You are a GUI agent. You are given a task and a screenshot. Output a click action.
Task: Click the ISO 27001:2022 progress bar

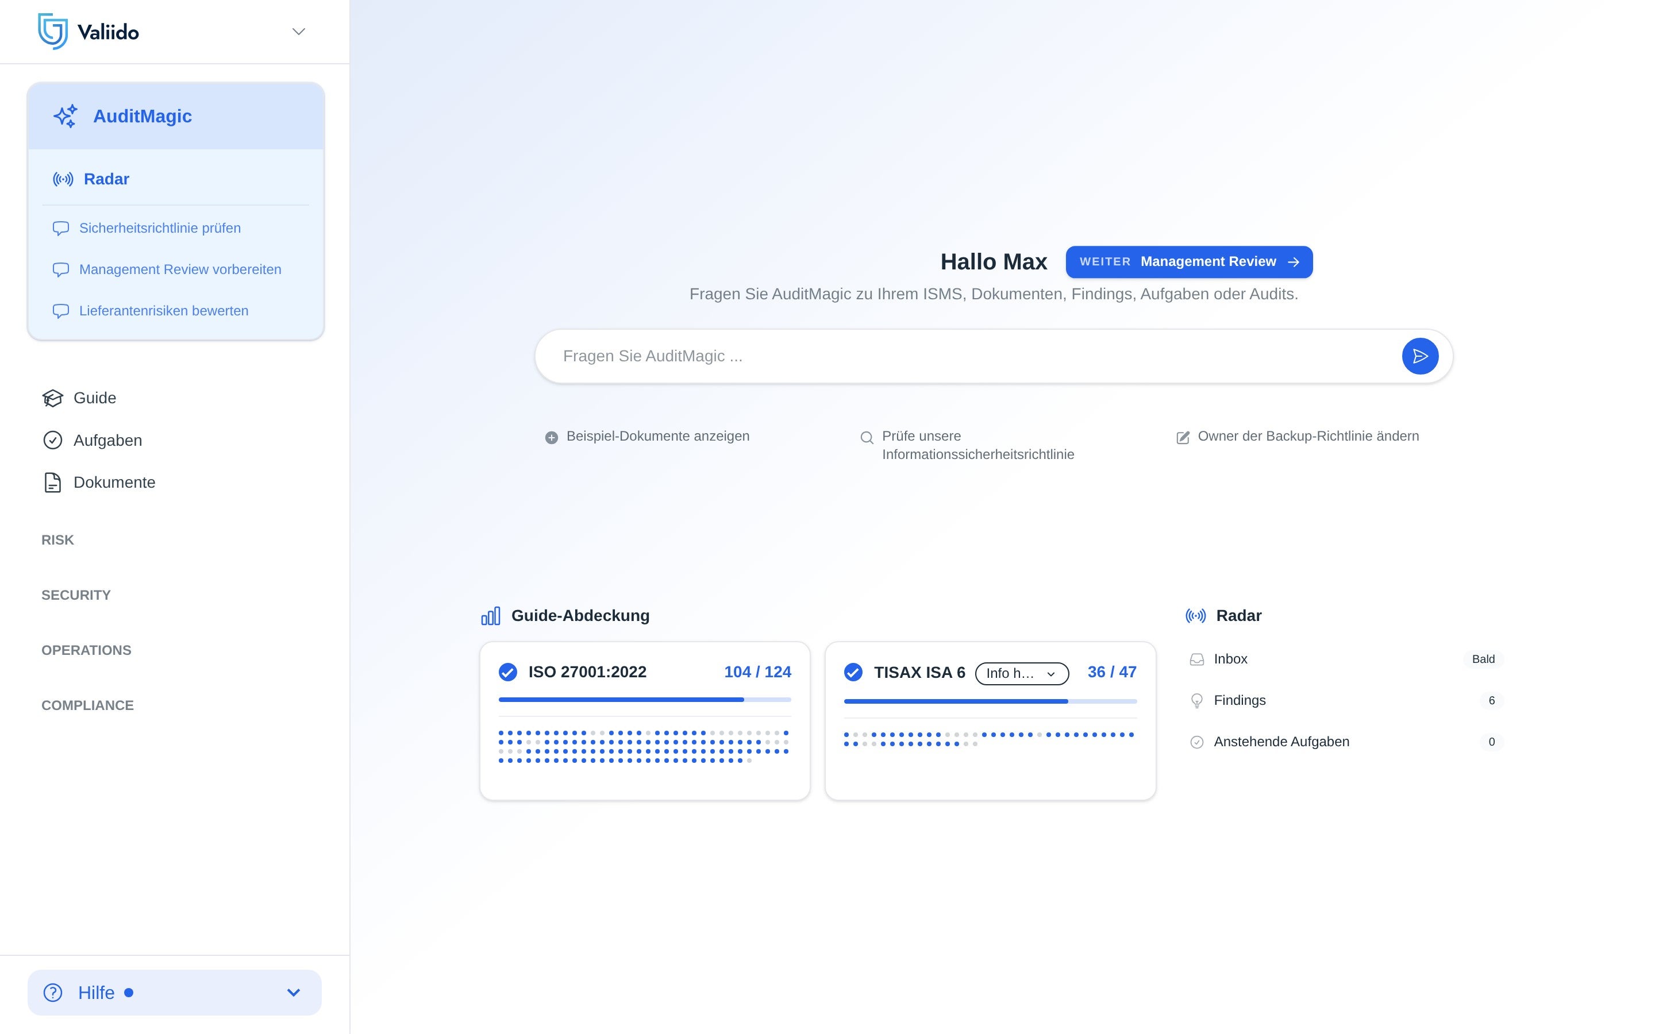645,700
